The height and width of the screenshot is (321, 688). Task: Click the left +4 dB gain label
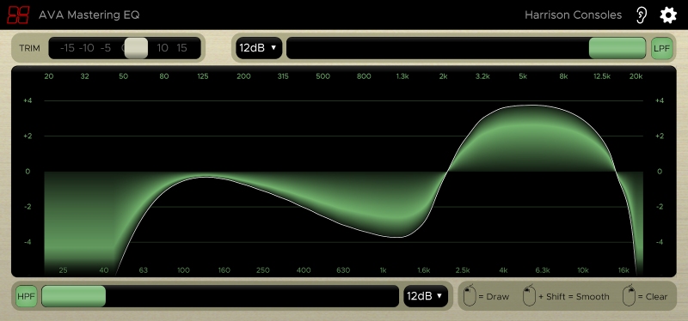click(x=28, y=100)
